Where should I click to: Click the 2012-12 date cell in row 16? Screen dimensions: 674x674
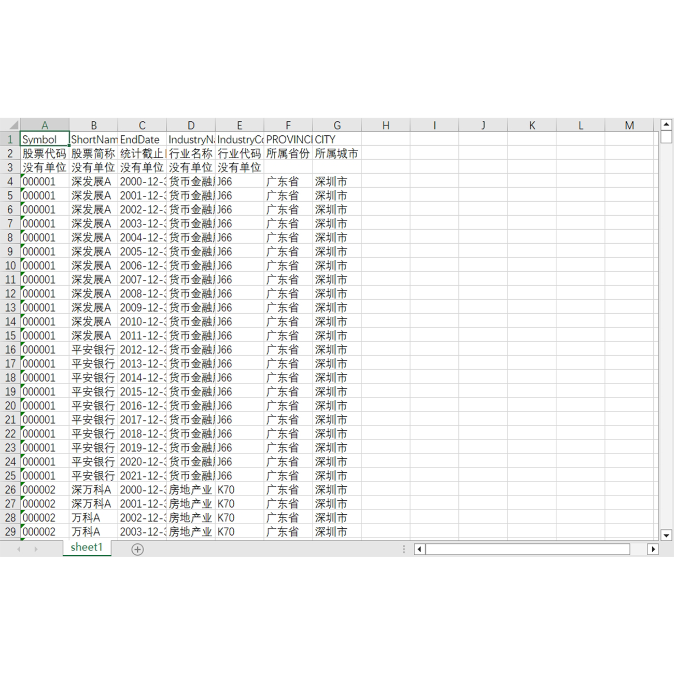click(142, 349)
